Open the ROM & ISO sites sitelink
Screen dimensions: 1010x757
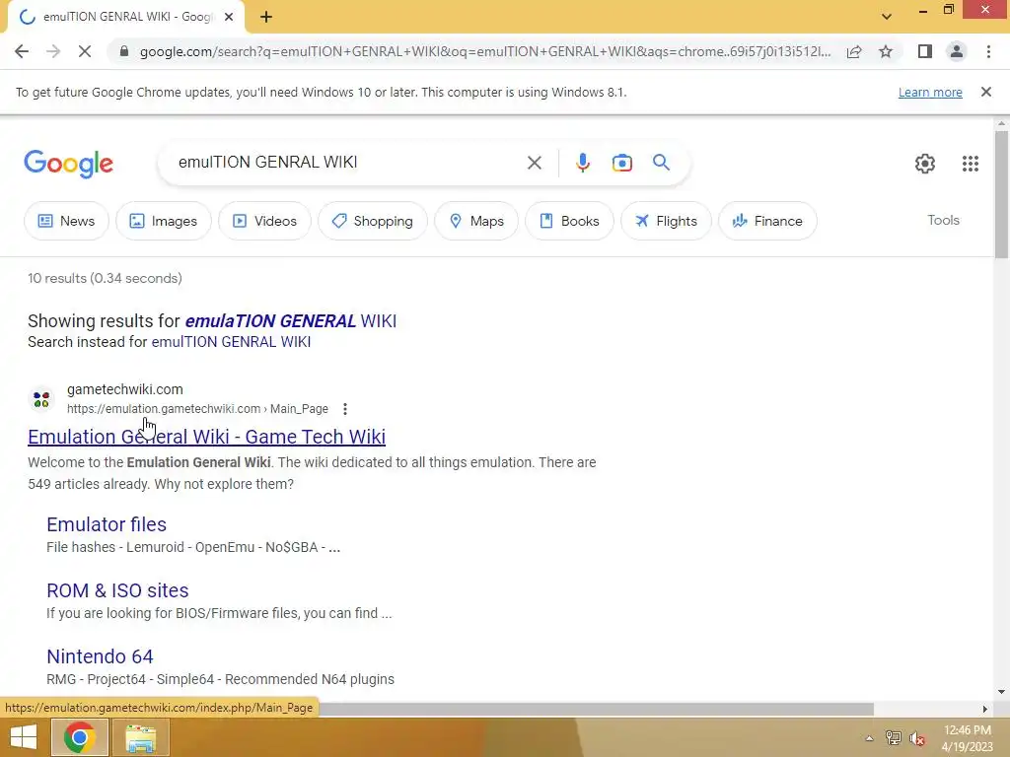tap(117, 590)
